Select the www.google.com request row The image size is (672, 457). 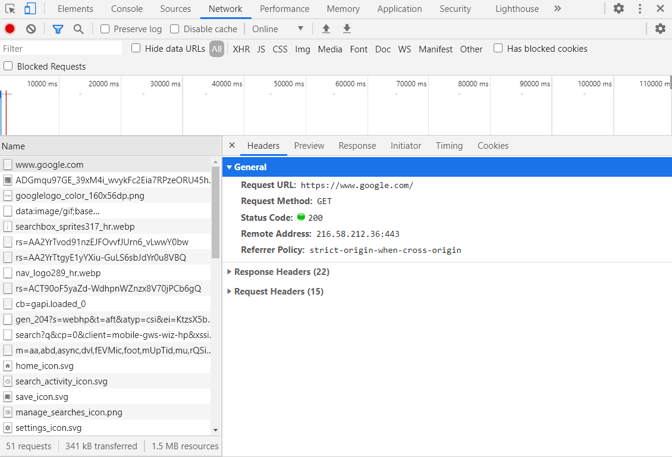[x=105, y=165]
